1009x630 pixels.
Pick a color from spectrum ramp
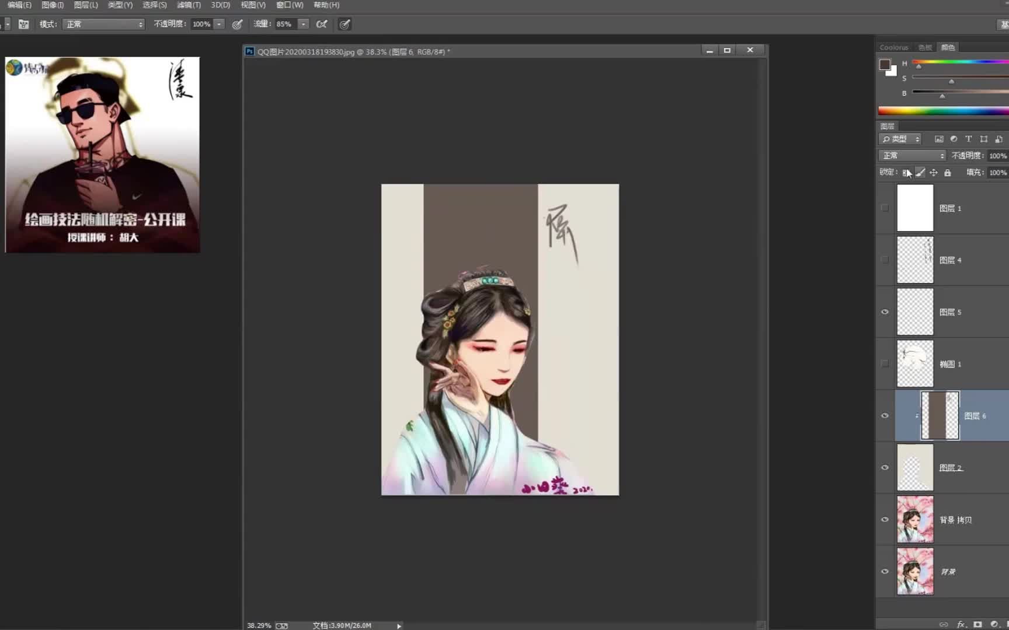(944, 111)
